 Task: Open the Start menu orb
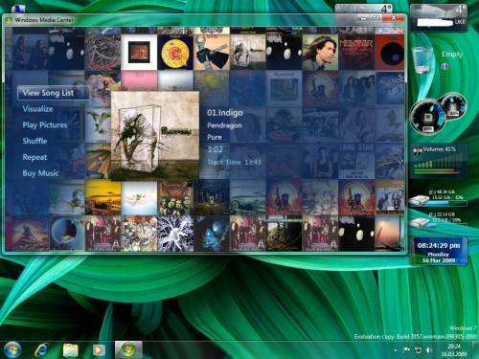pos(12,349)
